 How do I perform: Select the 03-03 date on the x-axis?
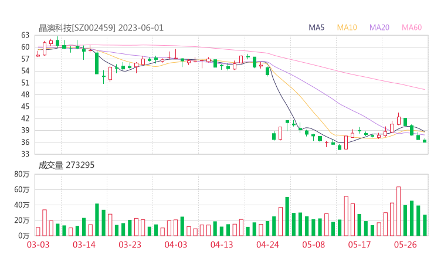[x=39, y=245]
